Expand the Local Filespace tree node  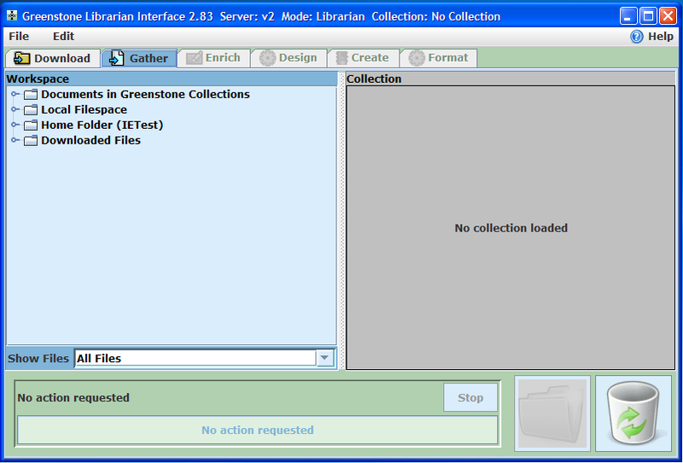point(15,110)
